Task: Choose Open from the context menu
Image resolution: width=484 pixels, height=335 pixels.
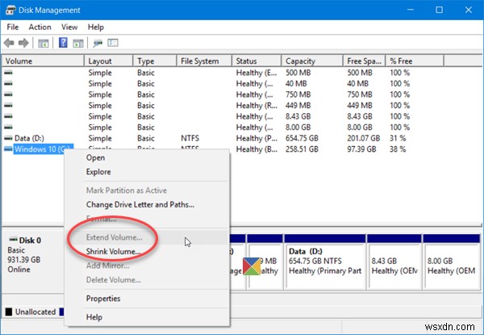Action: [x=147, y=157]
